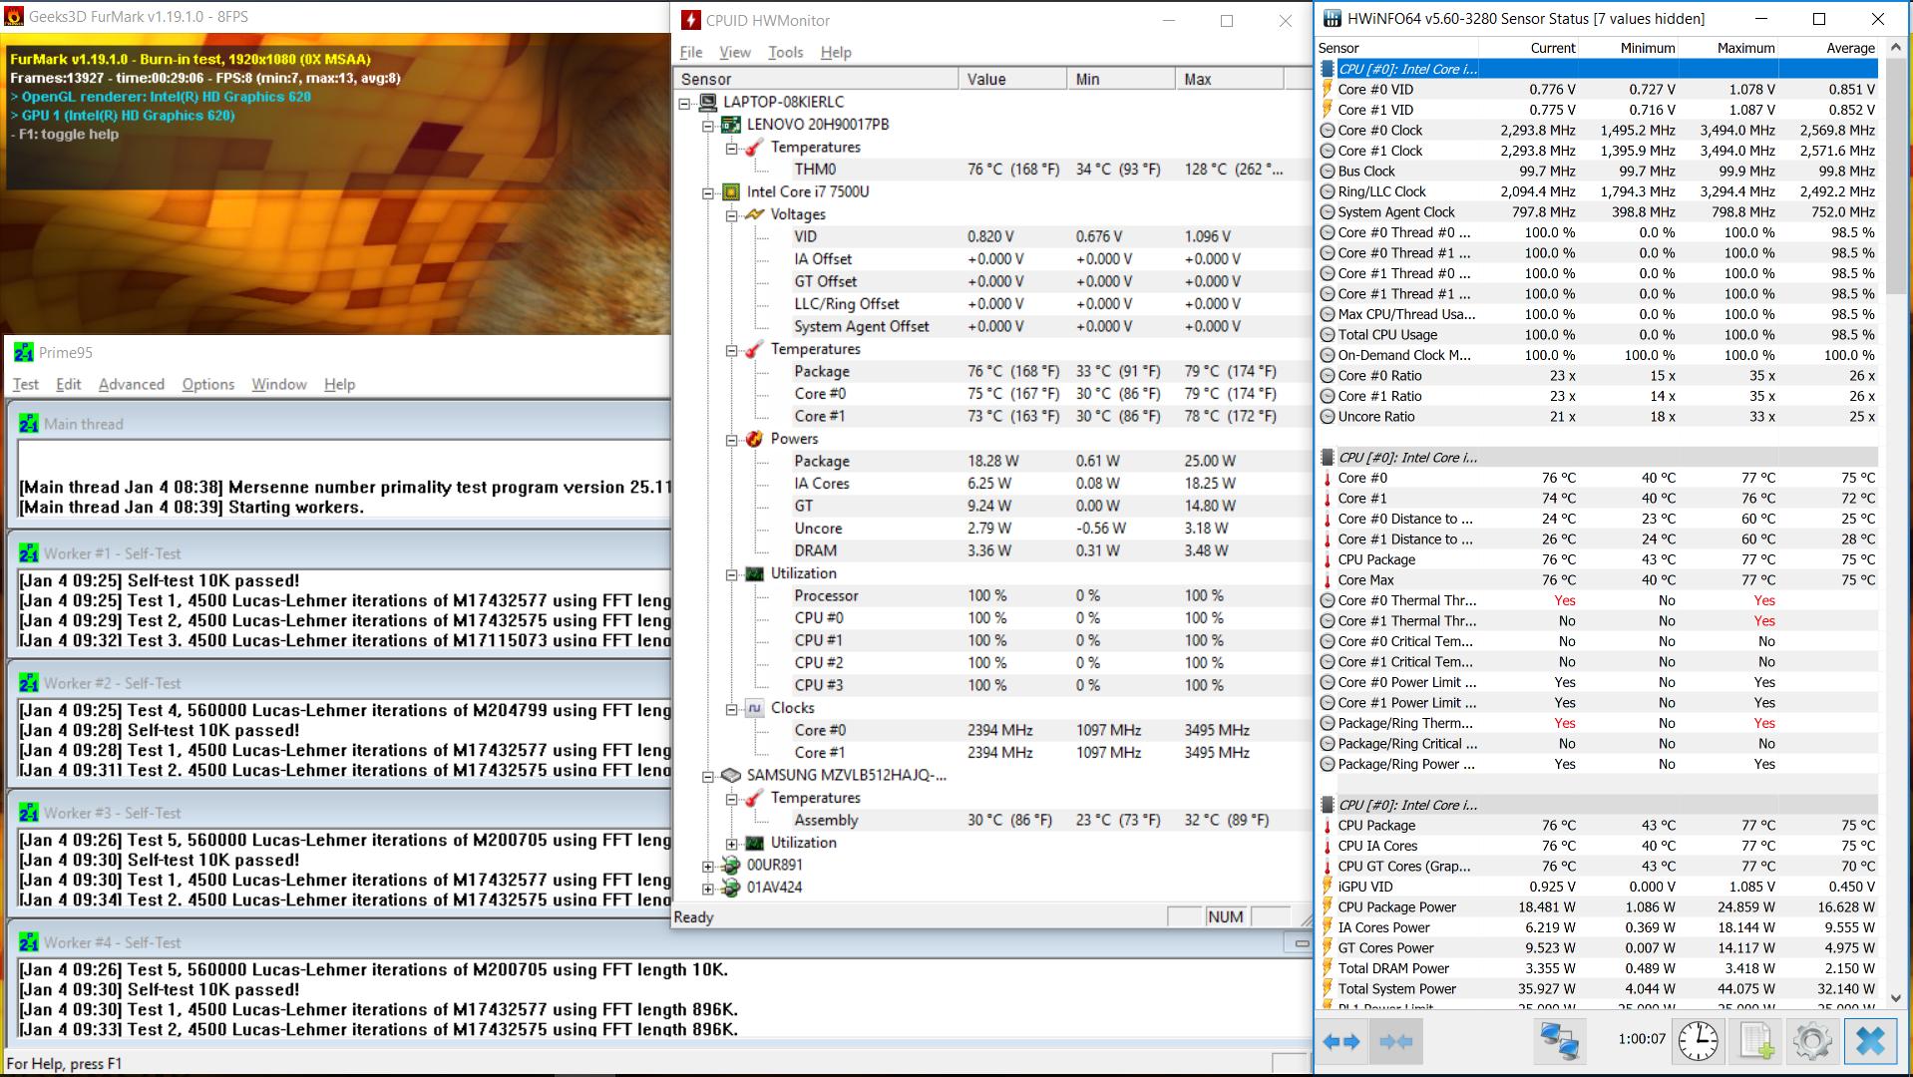Screen dimensions: 1913x1077
Task: Sort HWMonitor by the Value column header
Action: click(x=1012, y=79)
